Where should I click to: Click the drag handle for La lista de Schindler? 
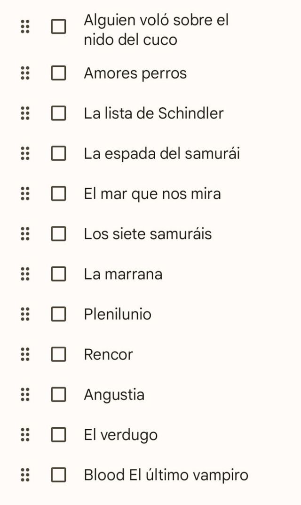click(25, 113)
